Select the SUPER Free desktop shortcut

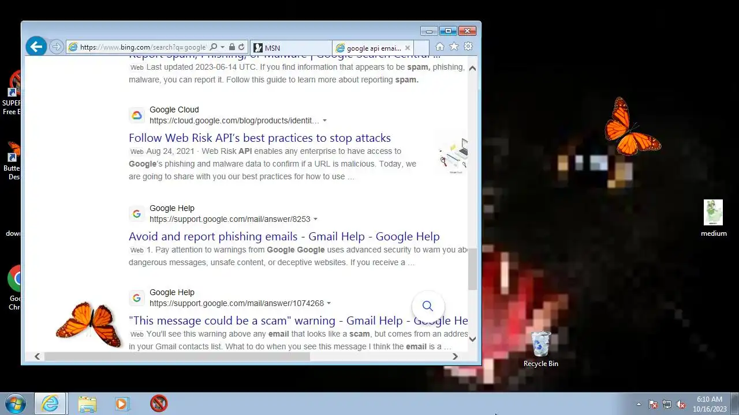pyautogui.click(x=12, y=93)
